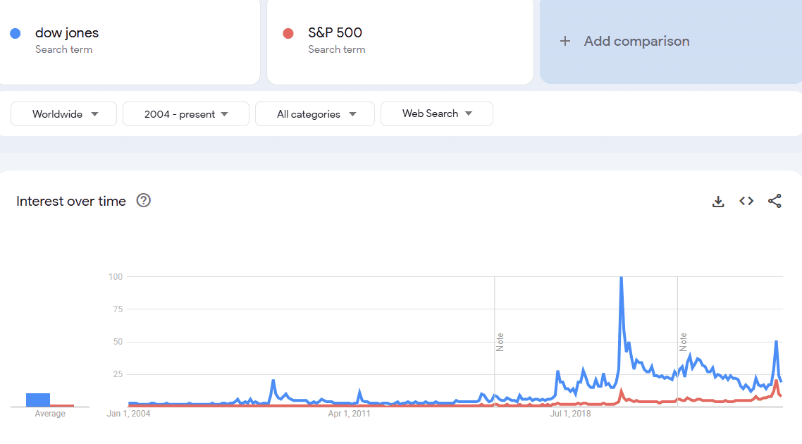Expand the All categories dropdown
The width and height of the screenshot is (802, 444).
(315, 113)
